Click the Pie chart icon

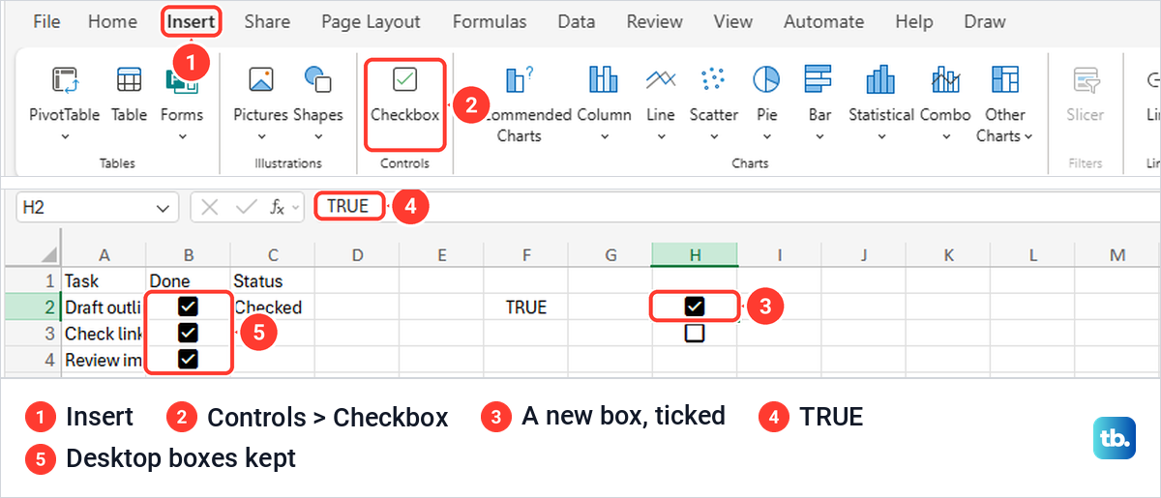pyautogui.click(x=767, y=79)
